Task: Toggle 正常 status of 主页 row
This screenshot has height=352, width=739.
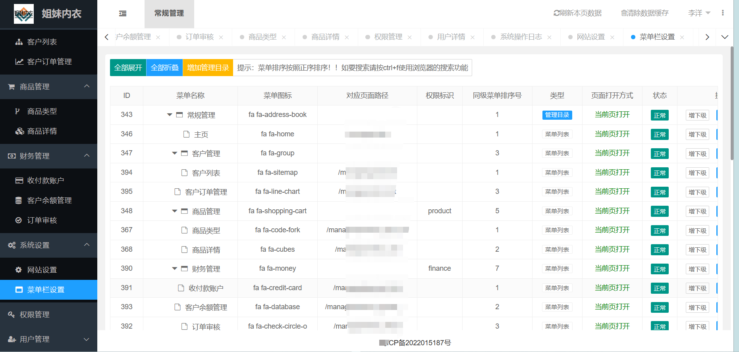Action: point(660,134)
